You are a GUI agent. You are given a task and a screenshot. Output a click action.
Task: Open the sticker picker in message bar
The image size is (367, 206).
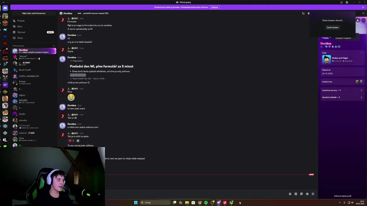(x=301, y=194)
